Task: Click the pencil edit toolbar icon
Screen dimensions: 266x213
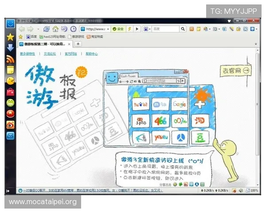Action: pyautogui.click(x=231, y=29)
